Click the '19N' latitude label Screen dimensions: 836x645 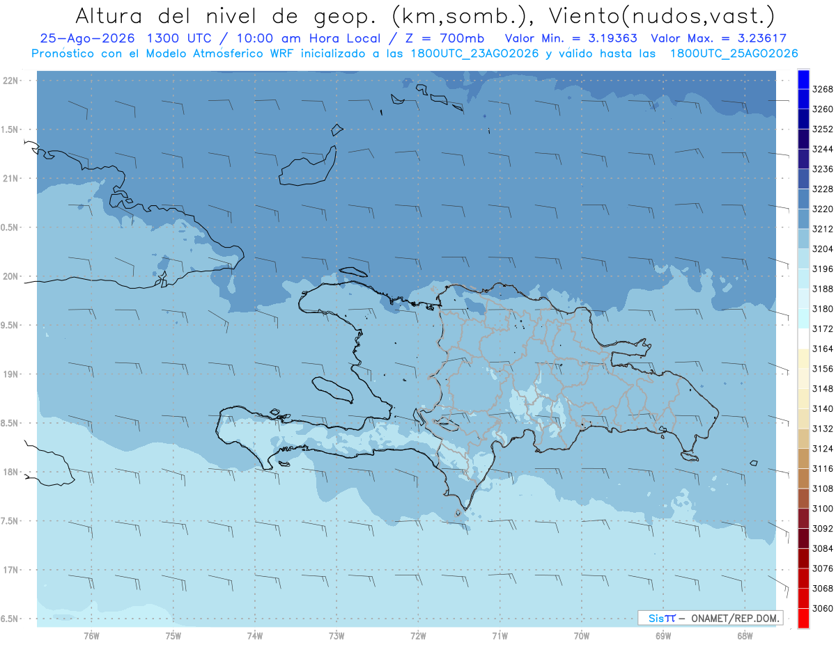coord(10,374)
